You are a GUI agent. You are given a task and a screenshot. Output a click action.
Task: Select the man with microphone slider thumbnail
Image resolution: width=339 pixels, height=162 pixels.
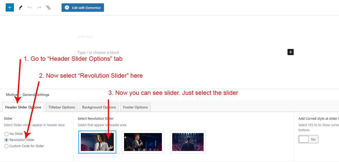tap(143, 142)
